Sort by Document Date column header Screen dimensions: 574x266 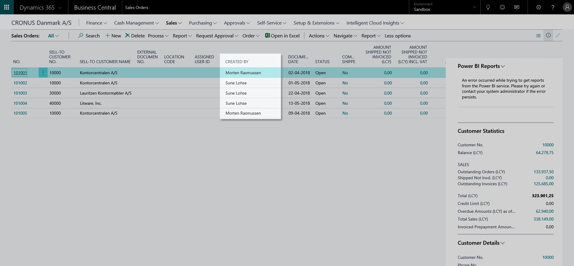click(x=298, y=59)
